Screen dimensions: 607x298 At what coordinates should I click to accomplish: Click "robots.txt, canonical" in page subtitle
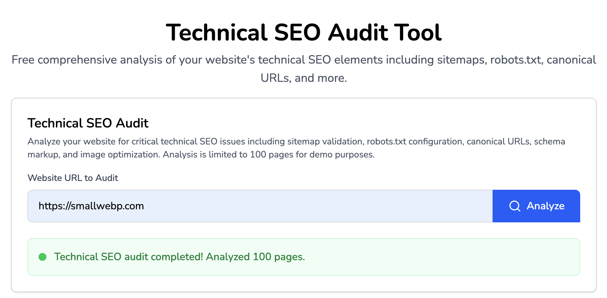point(543,60)
